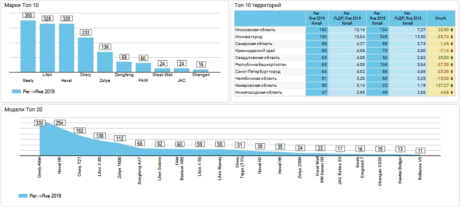The width and height of the screenshot is (460, 207).
Task: Click the green up arrow for Кемеровская область
Action: click(451, 86)
